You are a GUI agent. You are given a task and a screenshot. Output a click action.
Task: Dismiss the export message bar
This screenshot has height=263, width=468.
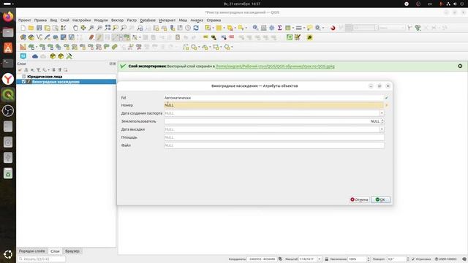tap(460, 66)
